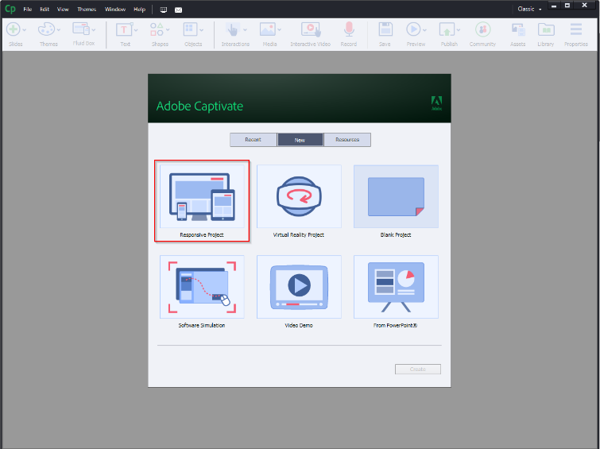Open the File menu
Screen dimensions: 600x449
click(28, 10)
